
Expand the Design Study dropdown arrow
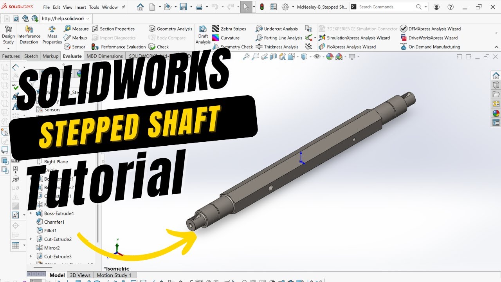pyautogui.click(x=8, y=48)
